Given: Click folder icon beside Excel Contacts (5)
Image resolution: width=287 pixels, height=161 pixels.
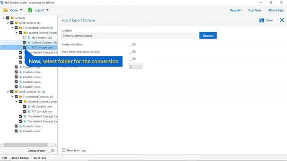Looking at the screenshot, I should 17,23.
